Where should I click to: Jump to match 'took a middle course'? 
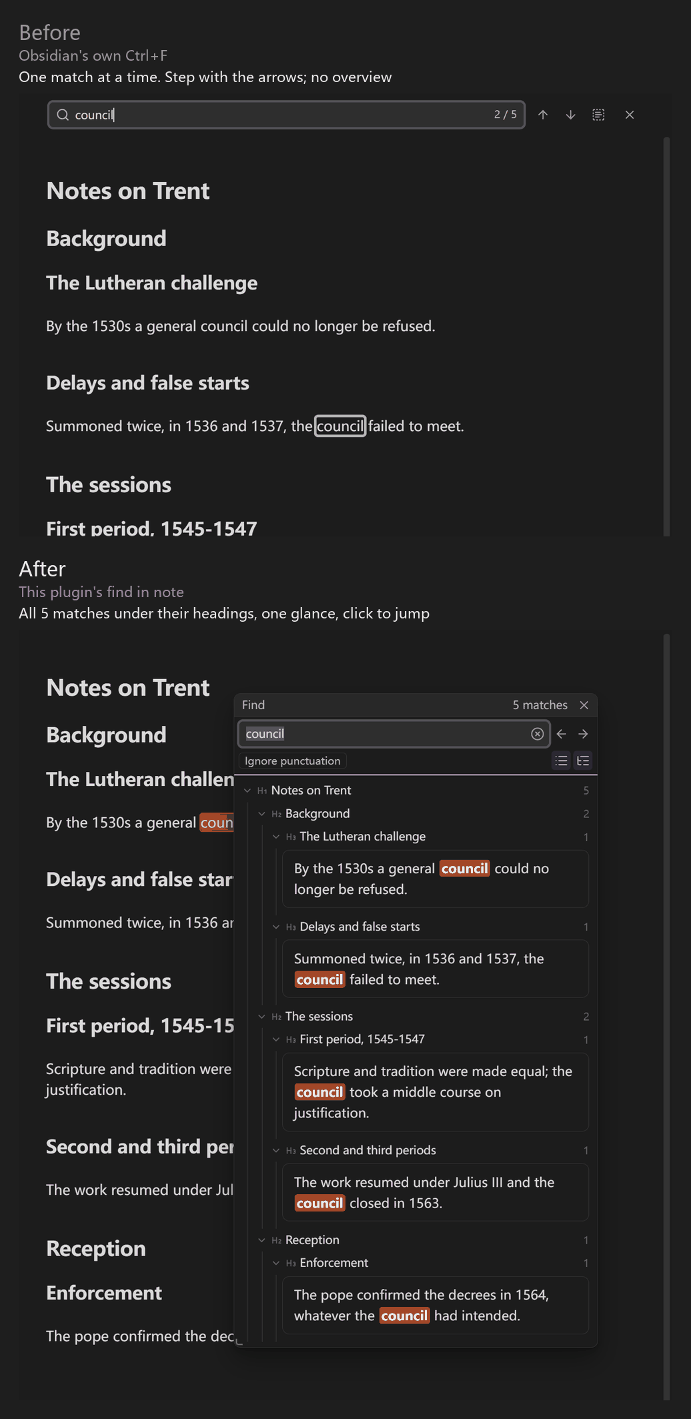[436, 1092]
